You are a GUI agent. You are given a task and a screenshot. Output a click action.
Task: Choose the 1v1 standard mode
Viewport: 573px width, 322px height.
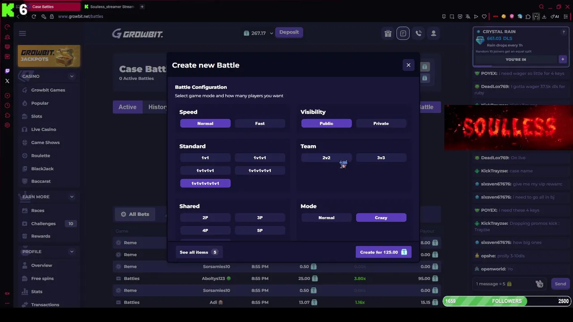205,157
